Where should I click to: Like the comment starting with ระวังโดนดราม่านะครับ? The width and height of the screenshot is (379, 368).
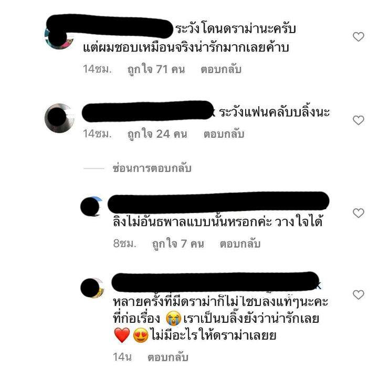pyautogui.click(x=358, y=37)
